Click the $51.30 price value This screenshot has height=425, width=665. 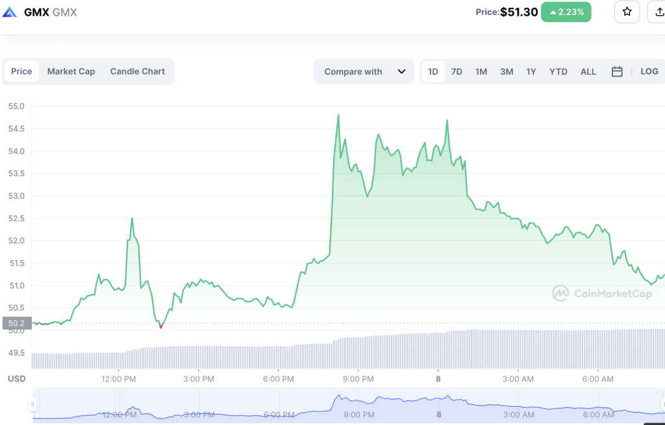click(x=519, y=12)
